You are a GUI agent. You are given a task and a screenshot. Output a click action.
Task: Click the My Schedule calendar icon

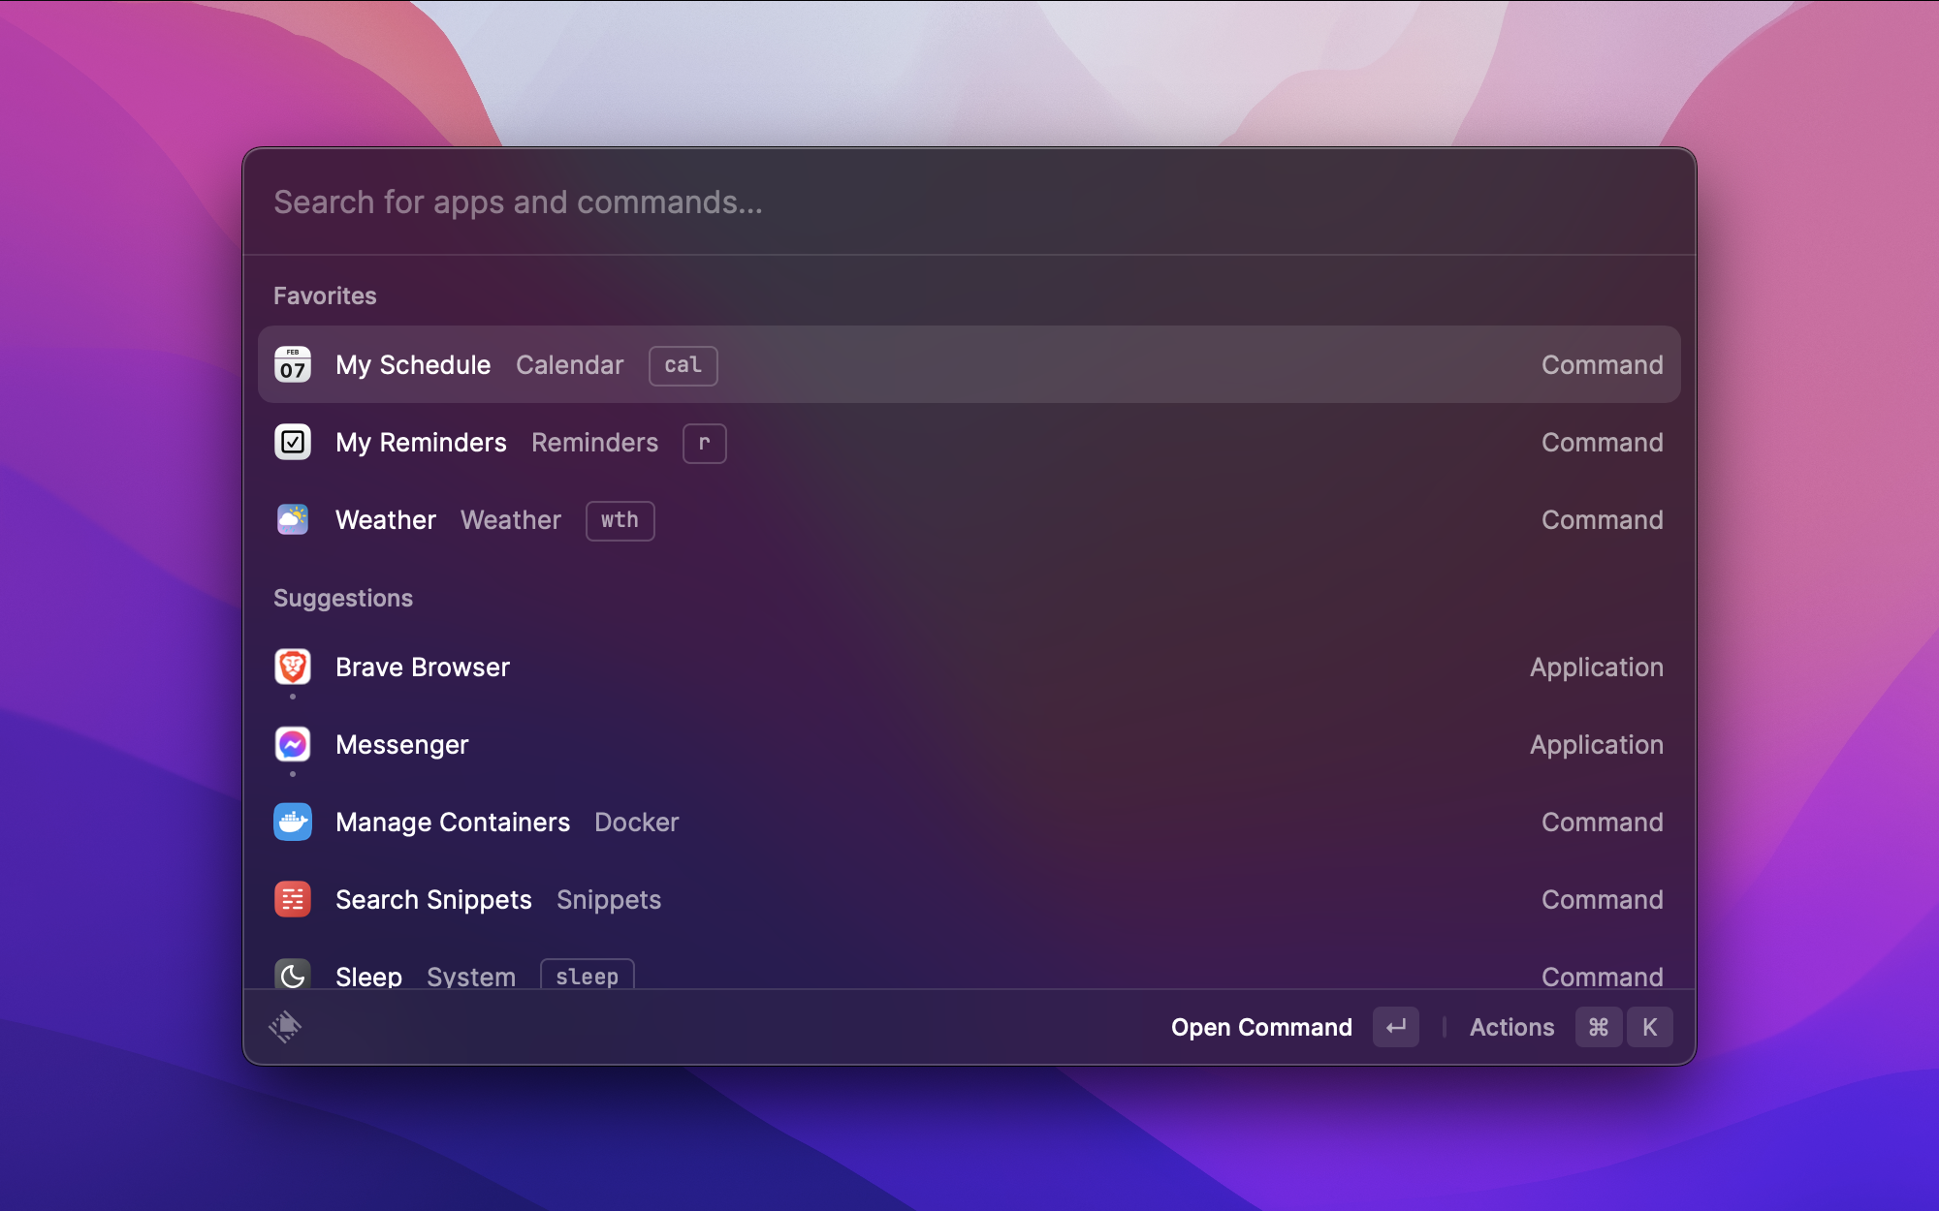point(292,365)
